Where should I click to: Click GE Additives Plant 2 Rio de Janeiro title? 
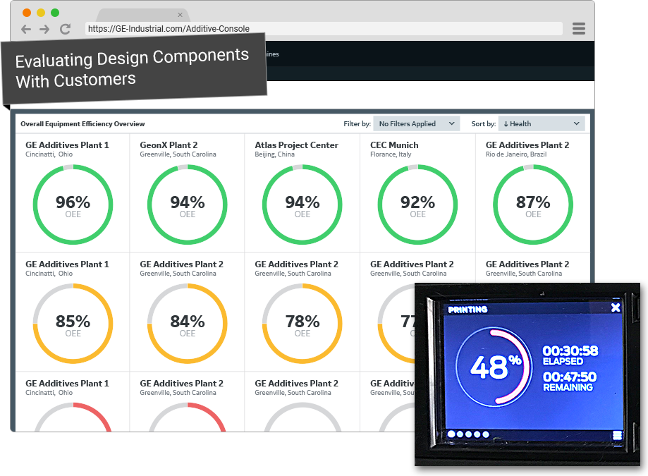(x=527, y=145)
